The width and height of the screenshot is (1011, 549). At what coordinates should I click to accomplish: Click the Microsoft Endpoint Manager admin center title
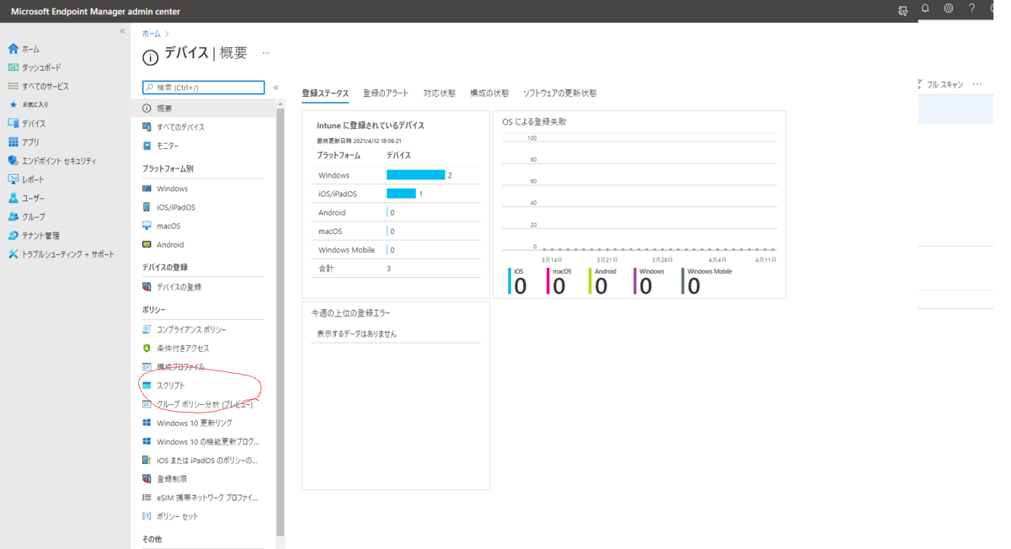click(x=95, y=12)
